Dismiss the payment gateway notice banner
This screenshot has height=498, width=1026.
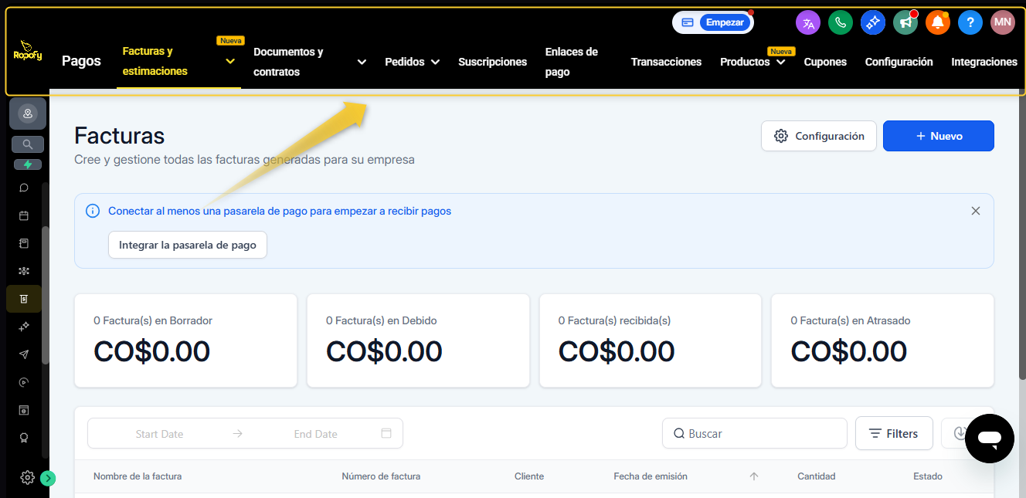975,211
